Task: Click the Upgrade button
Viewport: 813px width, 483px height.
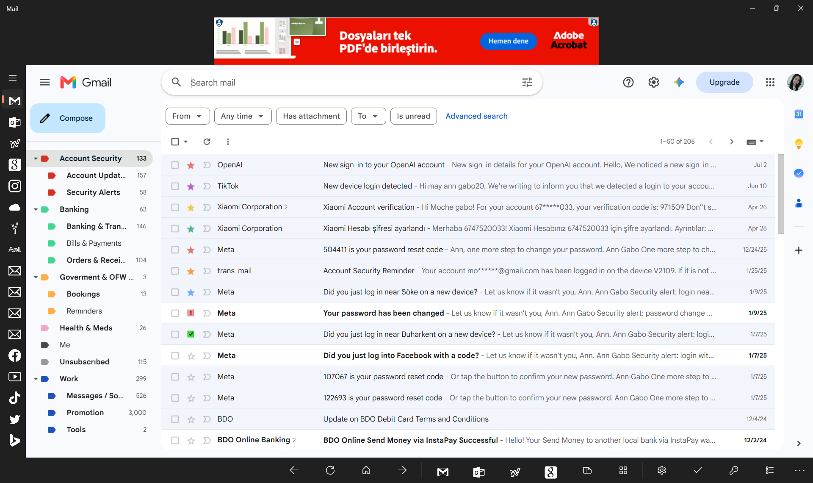Action: click(725, 82)
